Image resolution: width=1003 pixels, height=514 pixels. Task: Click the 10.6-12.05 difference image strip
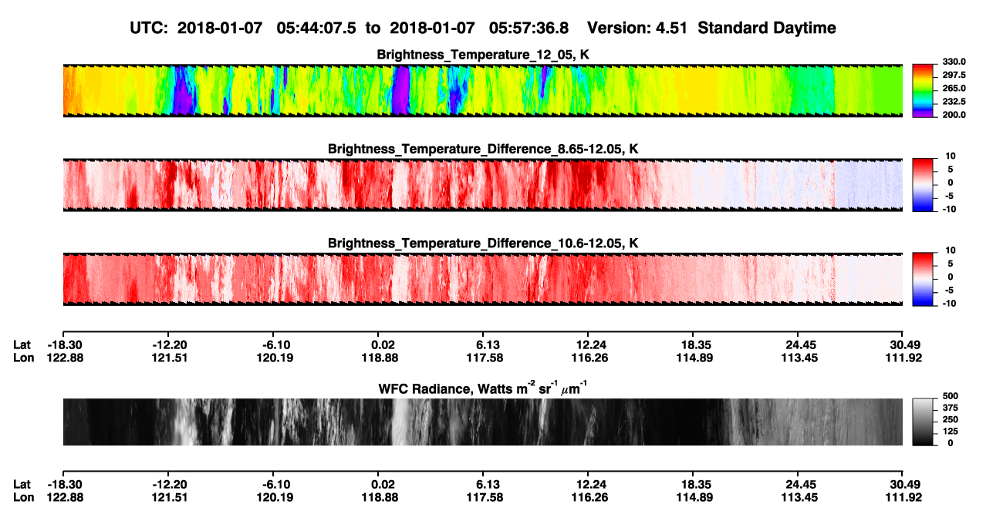pyautogui.click(x=482, y=279)
